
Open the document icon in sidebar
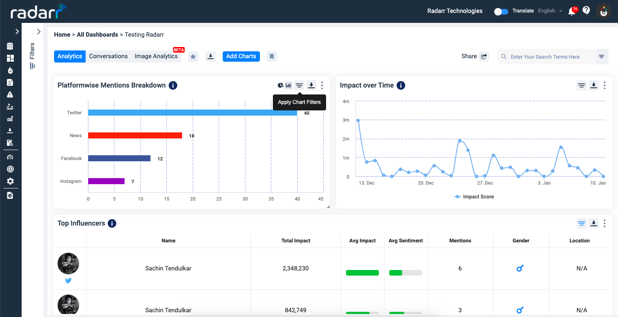[x=10, y=82]
